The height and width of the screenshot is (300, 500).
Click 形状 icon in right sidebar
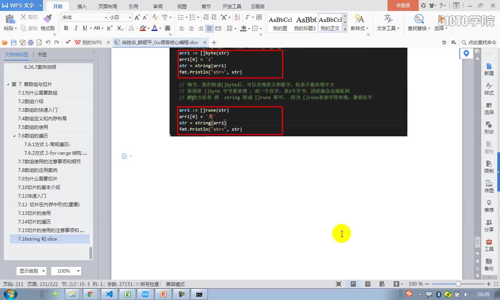(489, 128)
